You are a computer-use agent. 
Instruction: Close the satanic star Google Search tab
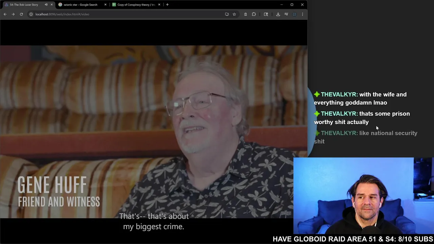coord(105,5)
